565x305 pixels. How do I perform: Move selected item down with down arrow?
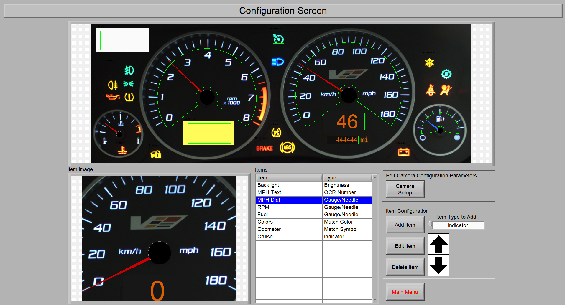click(438, 265)
